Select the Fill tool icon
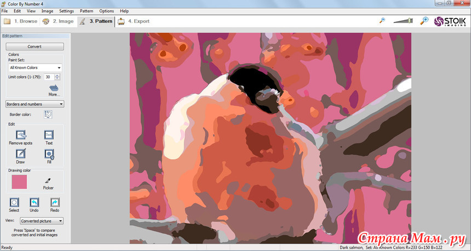Viewport: 471px width, 251px height. [x=49, y=154]
